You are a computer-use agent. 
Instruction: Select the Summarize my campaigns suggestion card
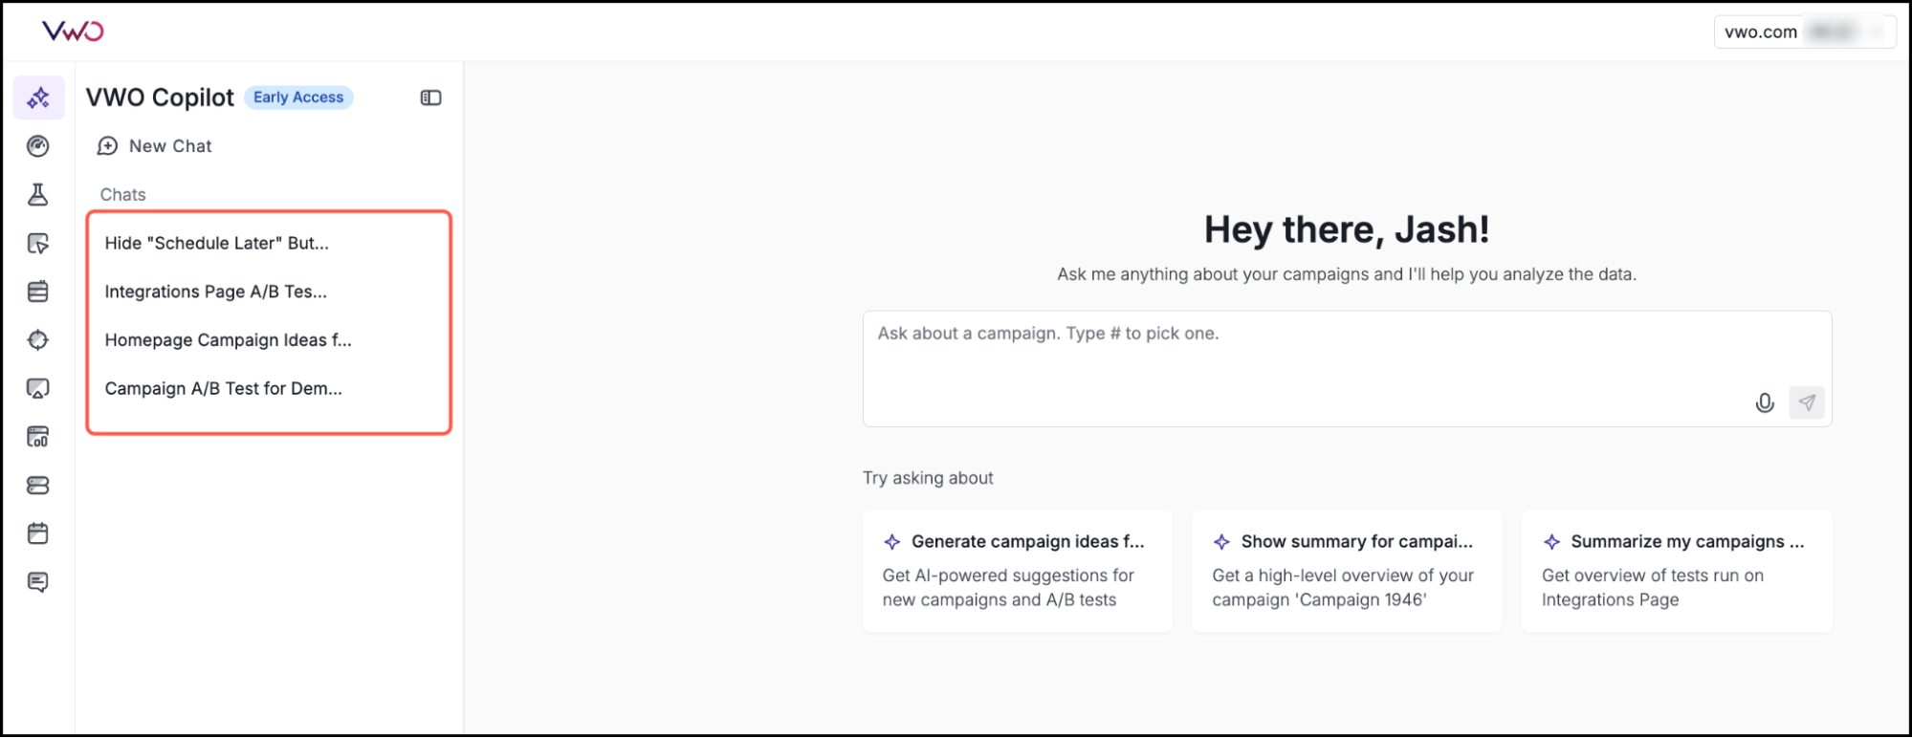point(1676,570)
